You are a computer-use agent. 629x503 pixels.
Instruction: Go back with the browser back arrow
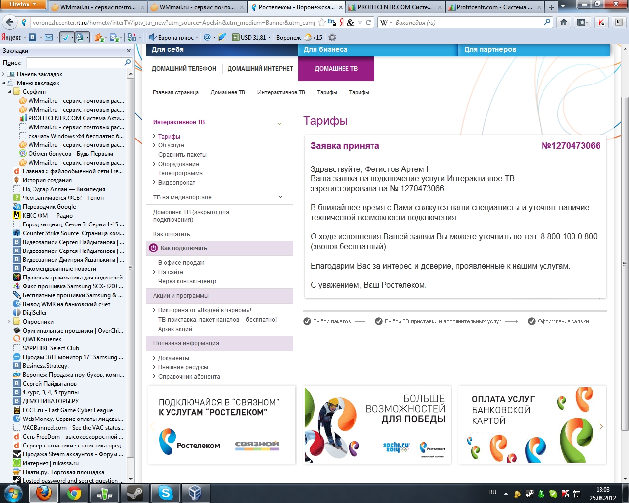coord(9,22)
